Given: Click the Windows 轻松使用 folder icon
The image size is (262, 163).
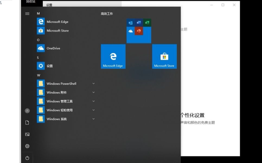Looking at the screenshot, I should [x=41, y=110].
